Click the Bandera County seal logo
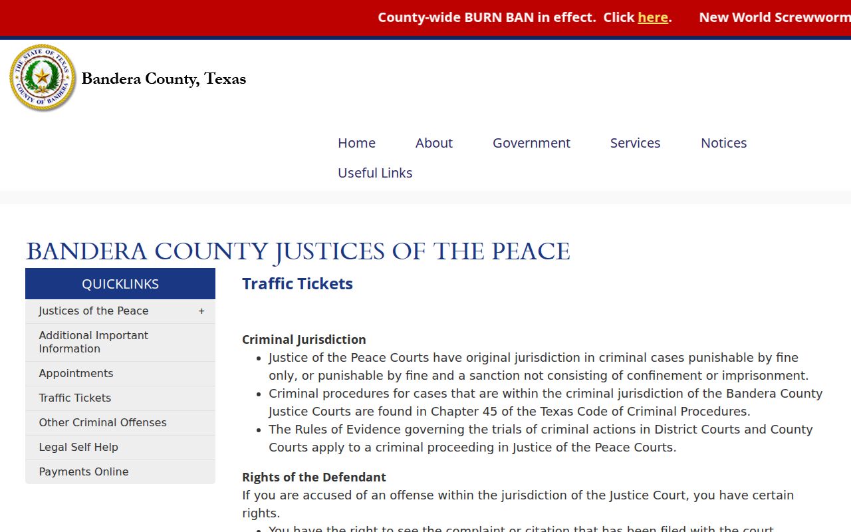Screen dimensions: 851x532 (43, 78)
